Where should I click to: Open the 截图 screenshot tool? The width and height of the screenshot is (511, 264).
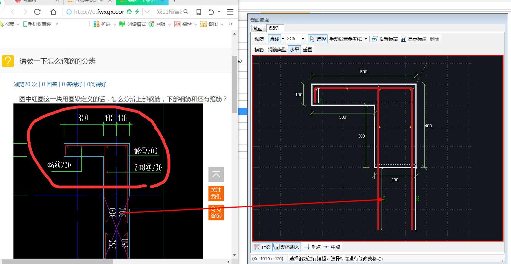coord(209,24)
